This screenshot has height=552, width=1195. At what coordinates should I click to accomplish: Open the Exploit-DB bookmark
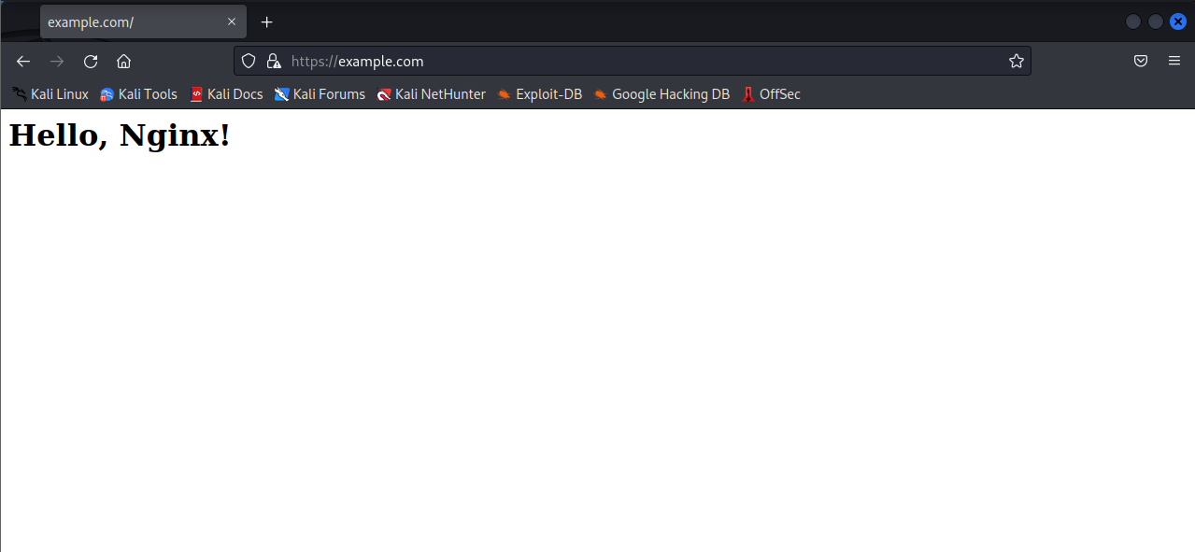pos(539,94)
